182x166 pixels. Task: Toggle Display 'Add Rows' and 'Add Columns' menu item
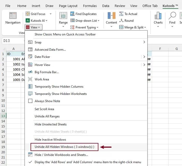pos(86,162)
